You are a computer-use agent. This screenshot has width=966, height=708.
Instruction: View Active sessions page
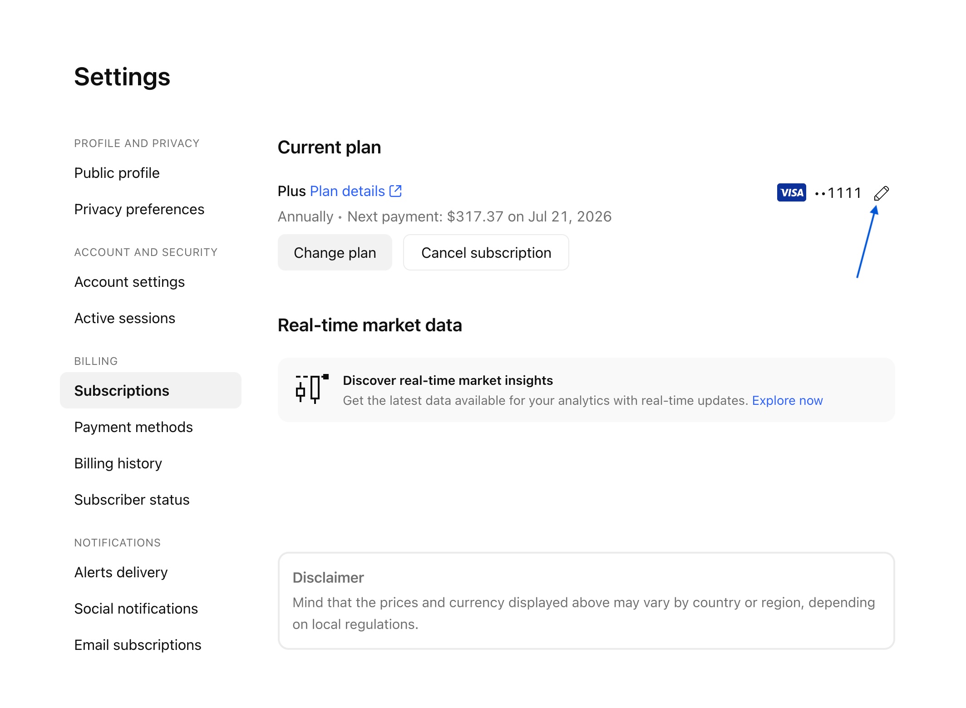[x=124, y=318]
